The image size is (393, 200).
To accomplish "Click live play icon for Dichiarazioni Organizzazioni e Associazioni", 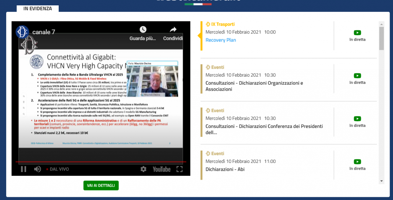I will [x=357, y=75].
